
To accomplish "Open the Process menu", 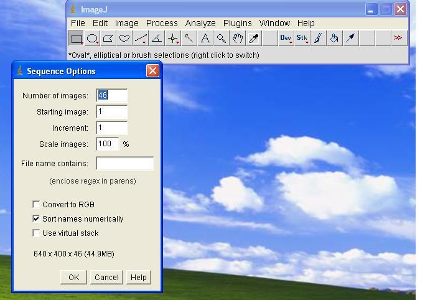I will 162,23.
